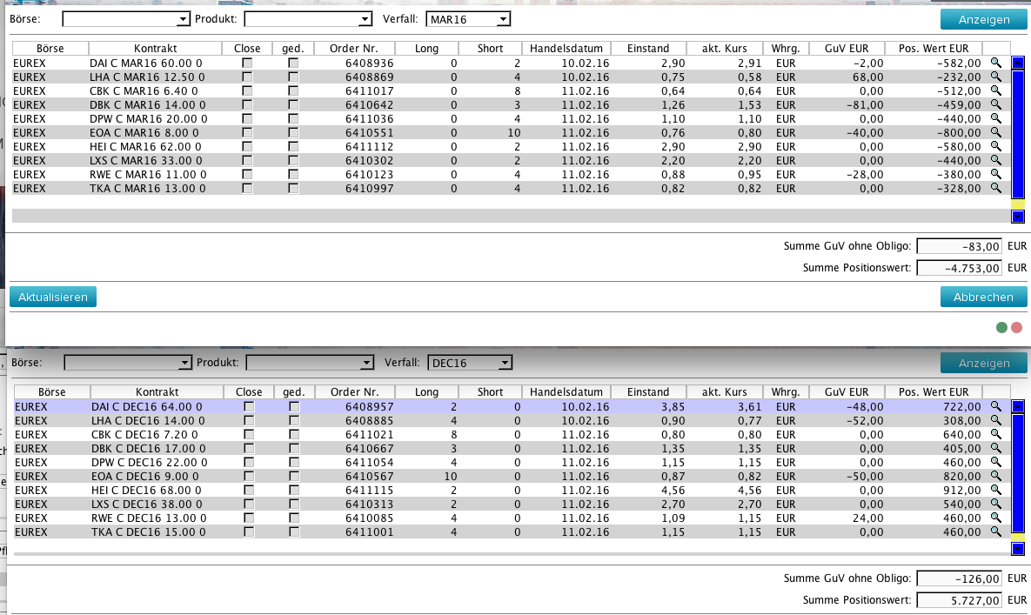The height and width of the screenshot is (615, 1031).
Task: Open the Börse dropdown in upper window
Action: 126,19
